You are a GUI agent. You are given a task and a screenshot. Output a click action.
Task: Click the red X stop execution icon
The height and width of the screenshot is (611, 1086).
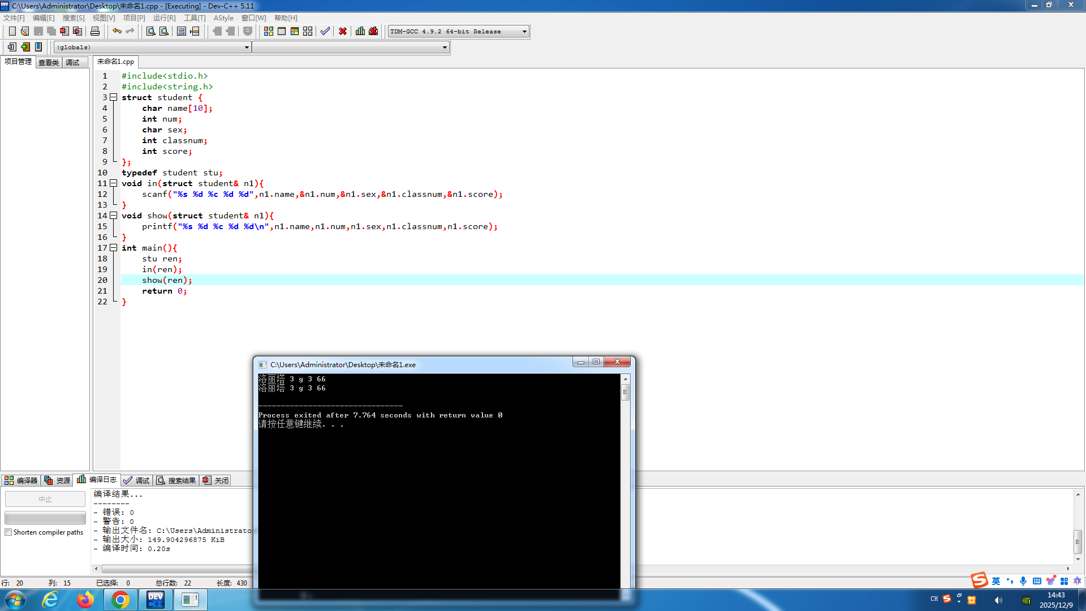(x=343, y=31)
